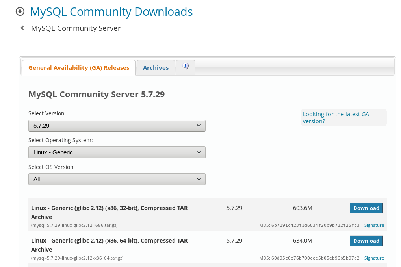Viewport: 401px width, 267px height.
Task: Click the 64-bit Compressed TAR Archive title
Action: click(x=110, y=245)
